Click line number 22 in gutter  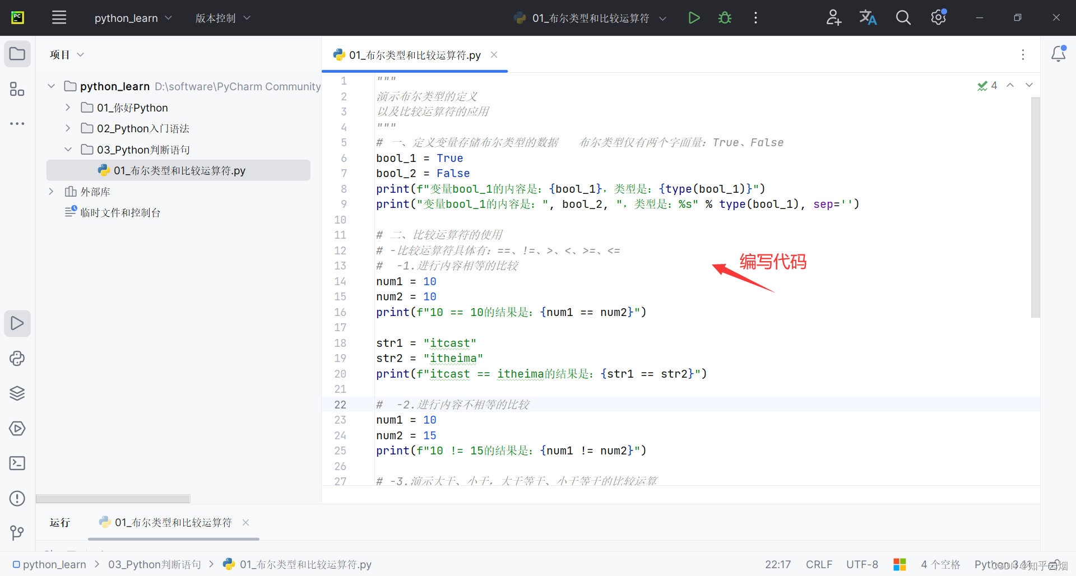340,405
